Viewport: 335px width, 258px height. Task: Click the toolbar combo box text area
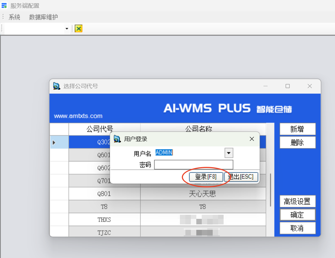(x=34, y=29)
